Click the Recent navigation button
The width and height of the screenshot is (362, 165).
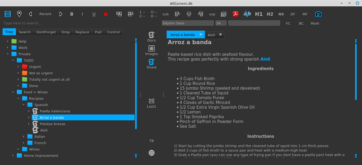45,14
